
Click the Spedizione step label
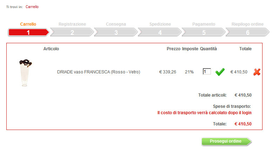tap(160, 24)
